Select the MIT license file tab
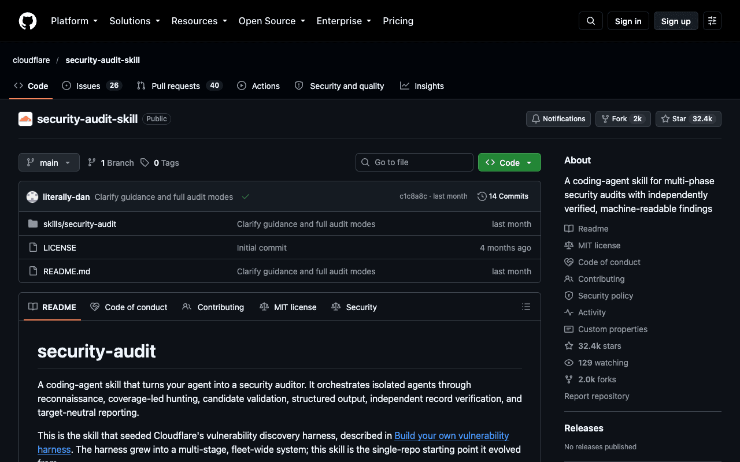 click(288, 307)
